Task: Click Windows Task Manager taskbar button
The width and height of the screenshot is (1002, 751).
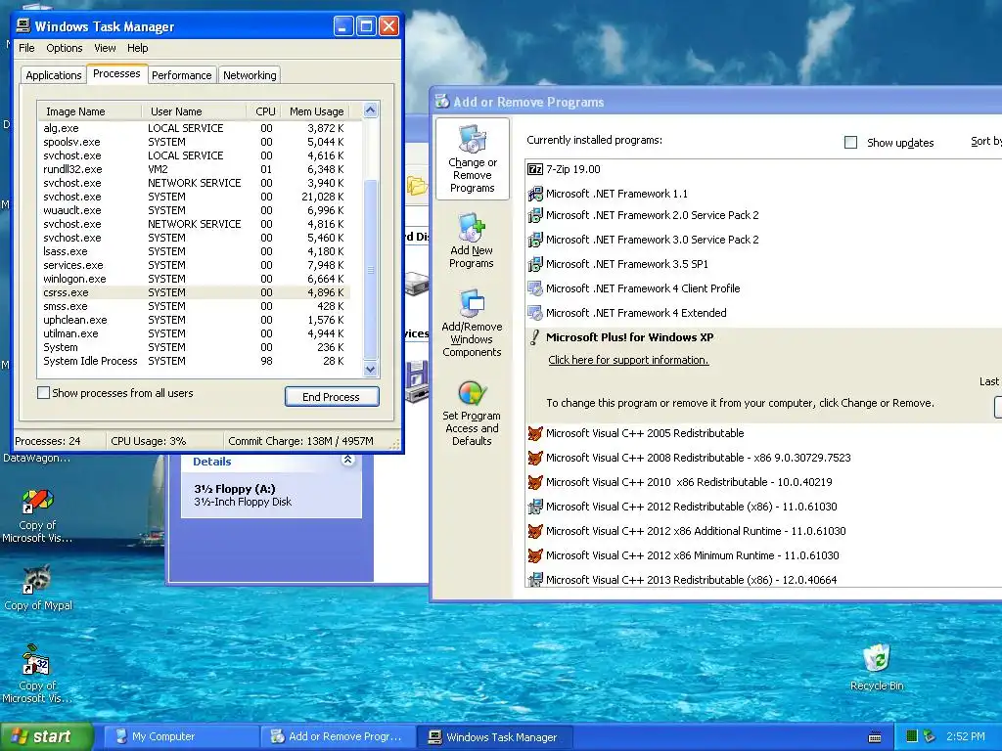Action: (x=494, y=736)
